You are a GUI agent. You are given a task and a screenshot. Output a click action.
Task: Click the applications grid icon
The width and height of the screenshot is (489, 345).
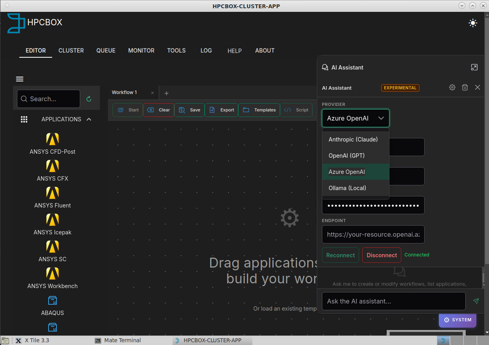(x=24, y=119)
